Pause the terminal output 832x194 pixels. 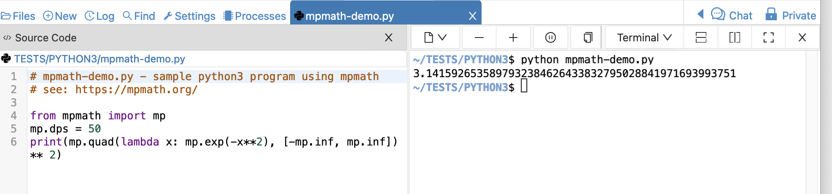550,38
